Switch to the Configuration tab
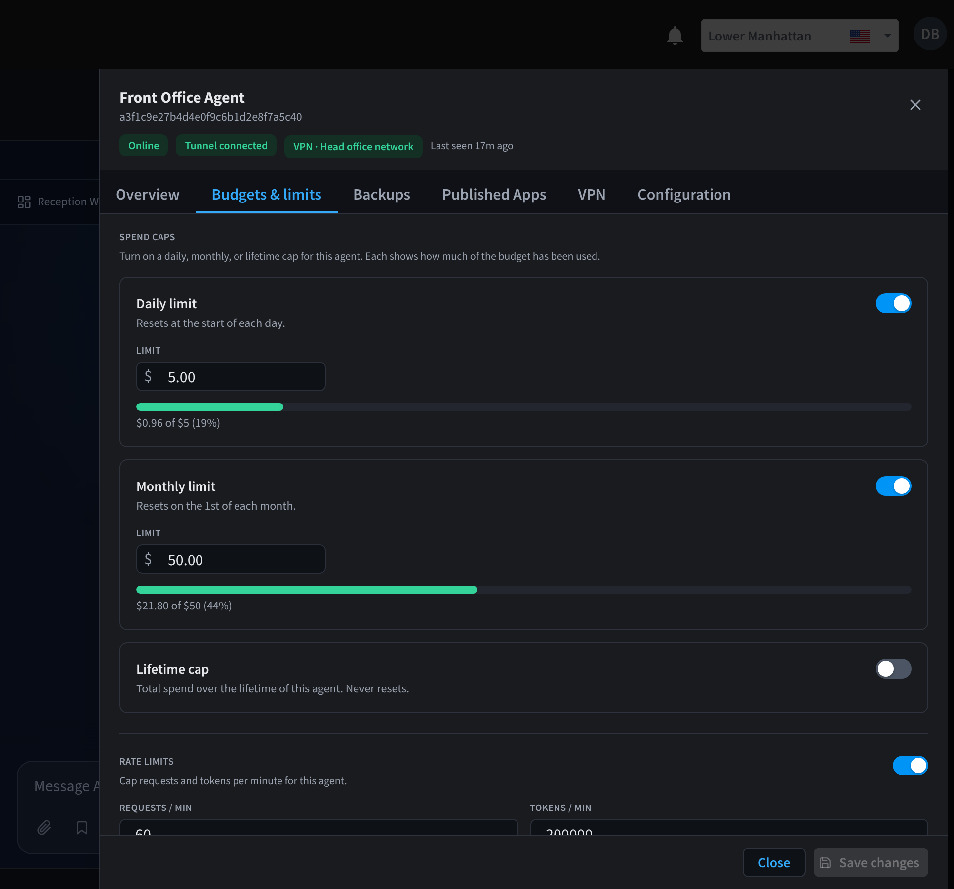The height and width of the screenshot is (889, 954). point(684,194)
